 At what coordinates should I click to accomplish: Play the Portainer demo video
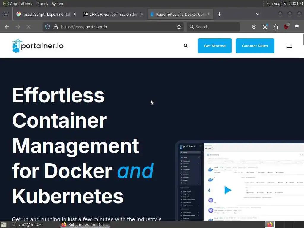click(228, 190)
